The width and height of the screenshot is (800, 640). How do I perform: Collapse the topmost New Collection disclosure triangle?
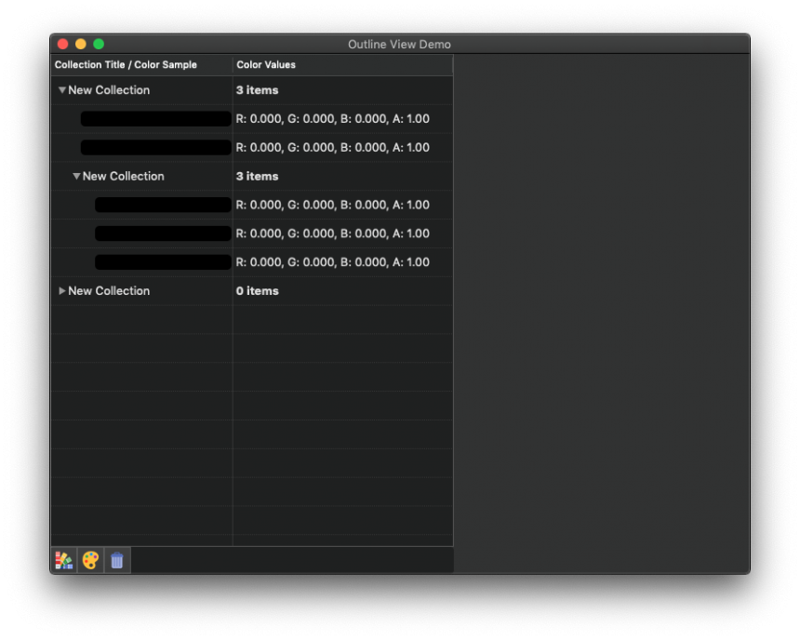tap(62, 89)
